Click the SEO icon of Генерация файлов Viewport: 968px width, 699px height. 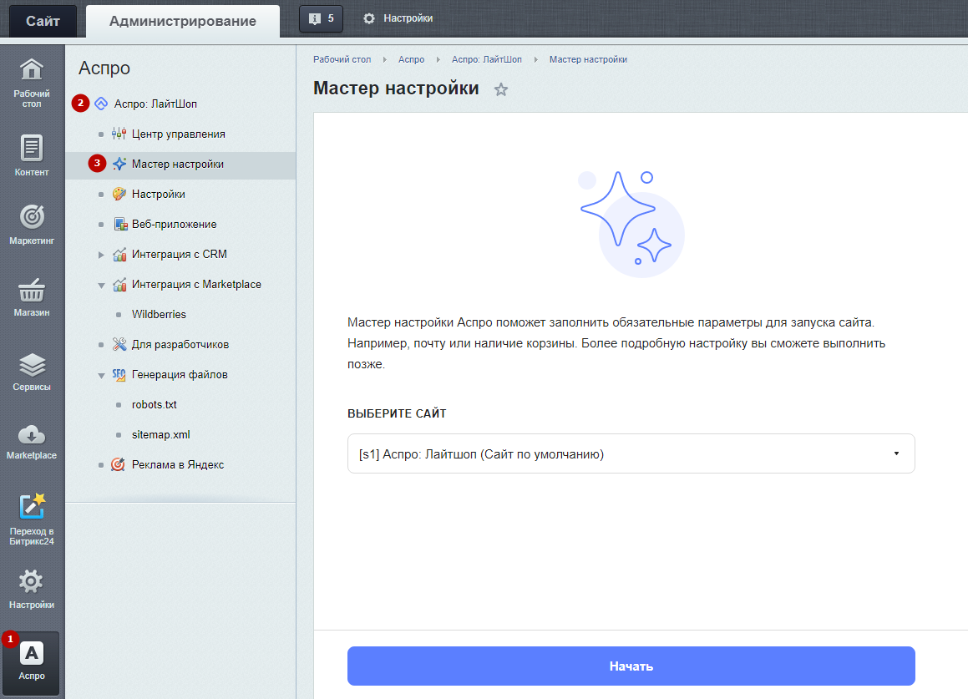119,374
